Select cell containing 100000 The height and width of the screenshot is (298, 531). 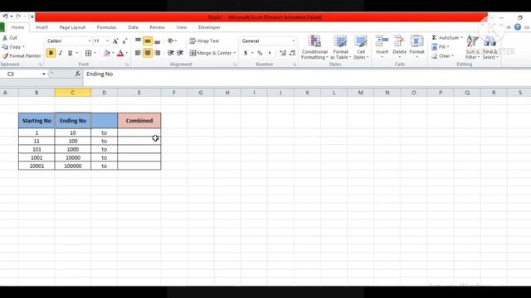(x=73, y=166)
